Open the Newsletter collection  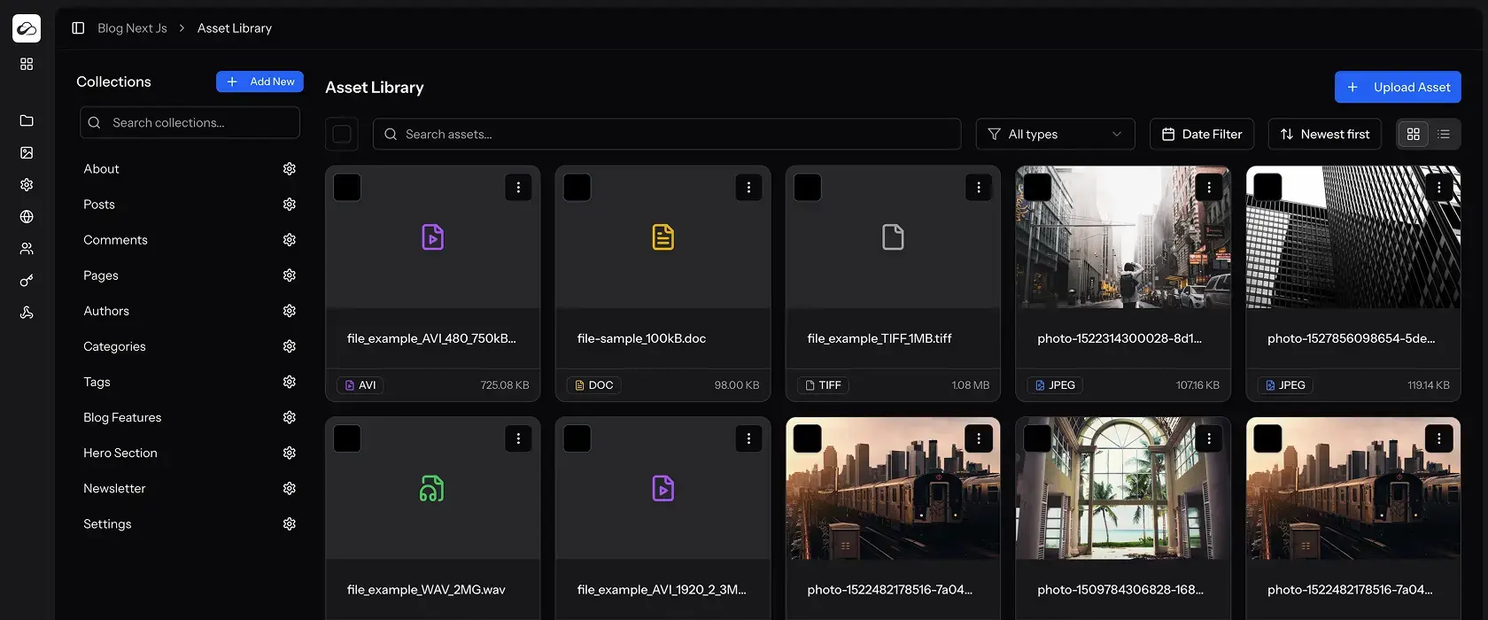tap(114, 488)
